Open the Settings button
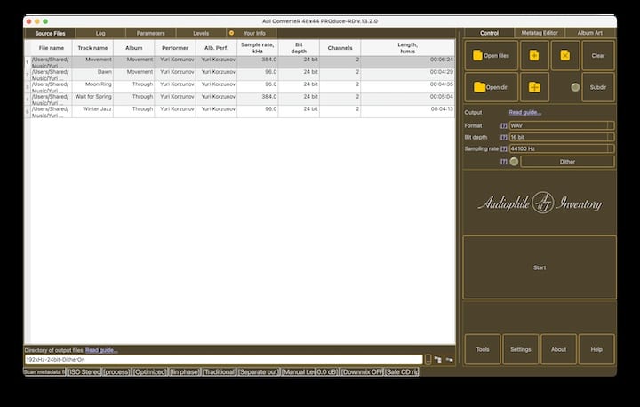Image resolution: width=640 pixels, height=407 pixels. point(520,349)
